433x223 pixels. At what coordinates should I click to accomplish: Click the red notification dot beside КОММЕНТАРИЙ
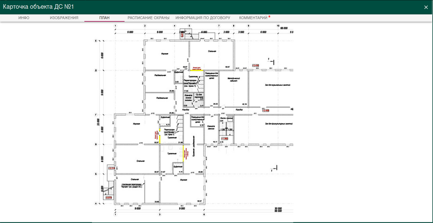(270, 16)
